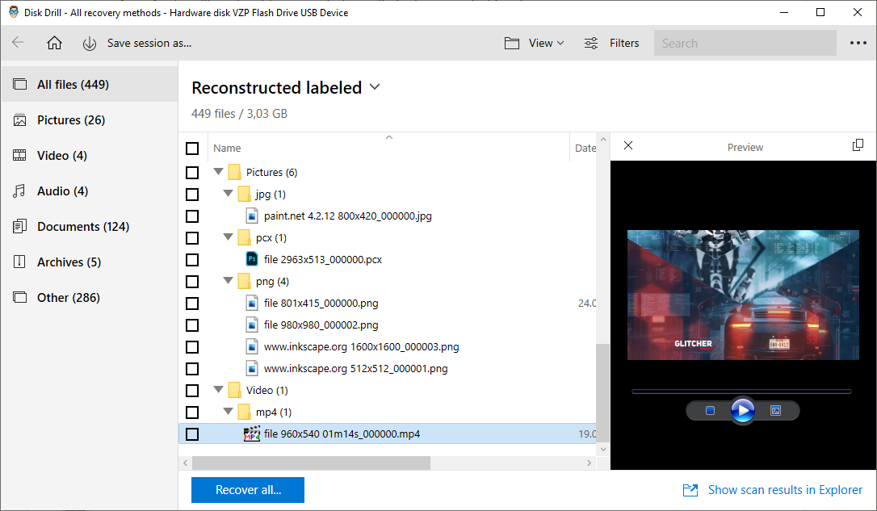Viewport: 877px width, 511px height.
Task: Click the Pictures folder icon in tree
Action: click(234, 172)
